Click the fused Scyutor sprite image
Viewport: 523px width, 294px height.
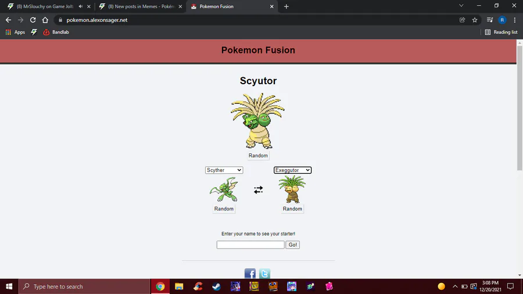257,121
